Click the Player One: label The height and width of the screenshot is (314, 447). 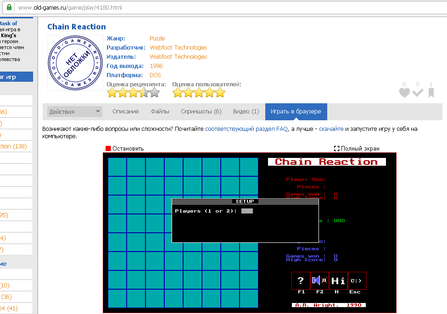pyautogui.click(x=306, y=179)
